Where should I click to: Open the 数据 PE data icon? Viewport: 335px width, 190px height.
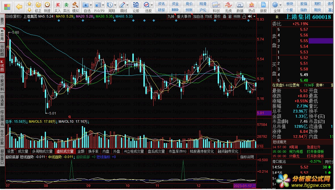coord(240,5)
